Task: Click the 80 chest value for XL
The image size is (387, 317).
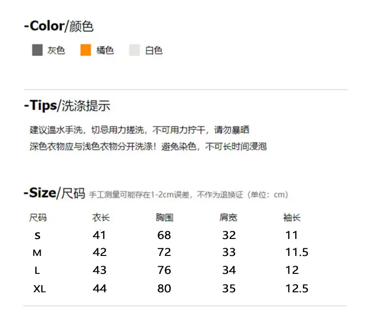Action: pos(164,288)
